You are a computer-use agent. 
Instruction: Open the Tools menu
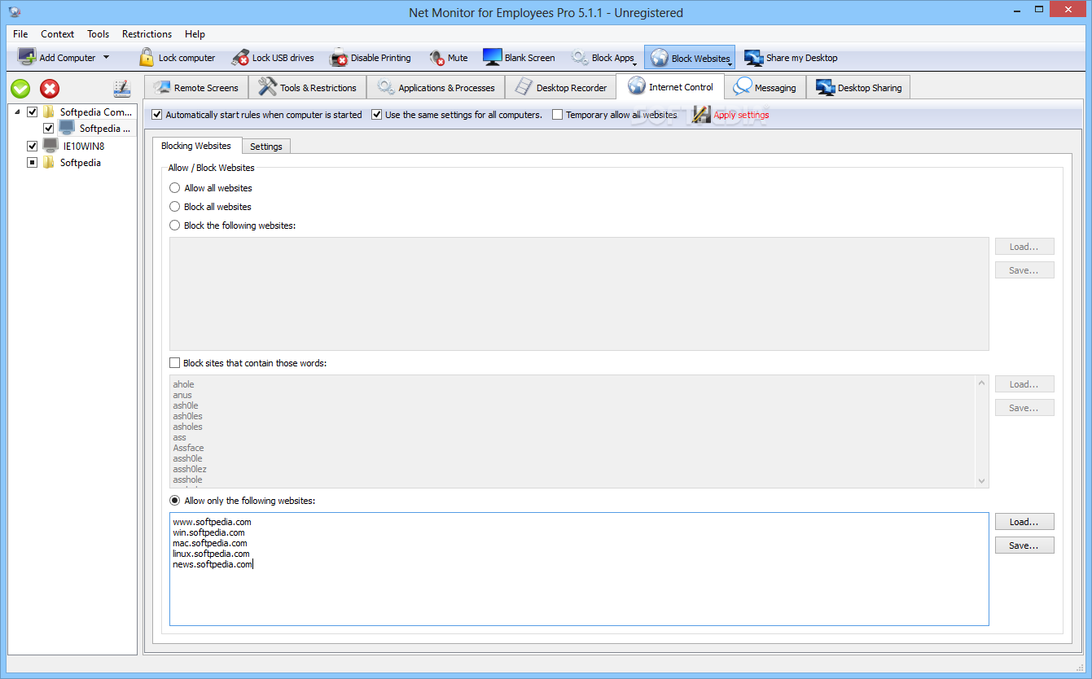click(x=98, y=34)
